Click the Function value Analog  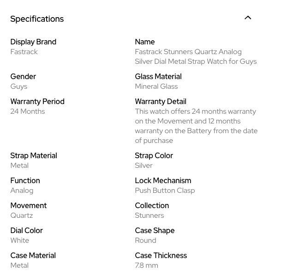[x=22, y=191]
